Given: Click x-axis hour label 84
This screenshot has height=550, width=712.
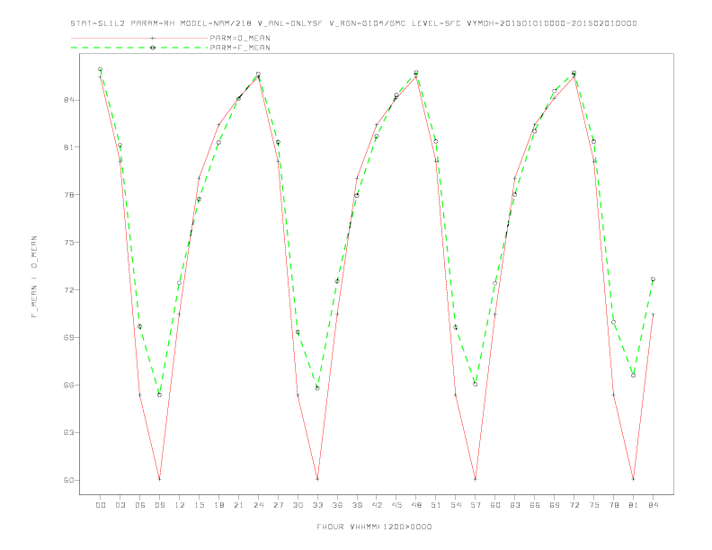Looking at the screenshot, I should click(654, 505).
